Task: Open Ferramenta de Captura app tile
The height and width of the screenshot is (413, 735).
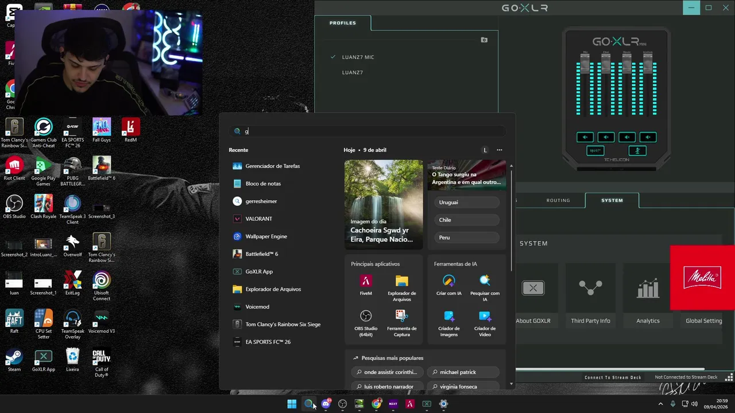Action: (x=401, y=324)
